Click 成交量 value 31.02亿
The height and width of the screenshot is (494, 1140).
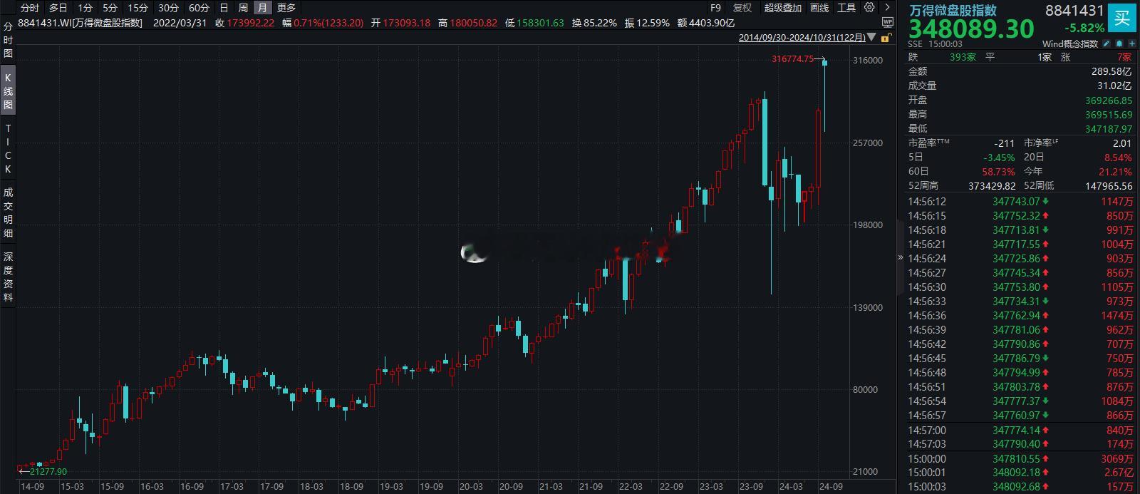1115,86
